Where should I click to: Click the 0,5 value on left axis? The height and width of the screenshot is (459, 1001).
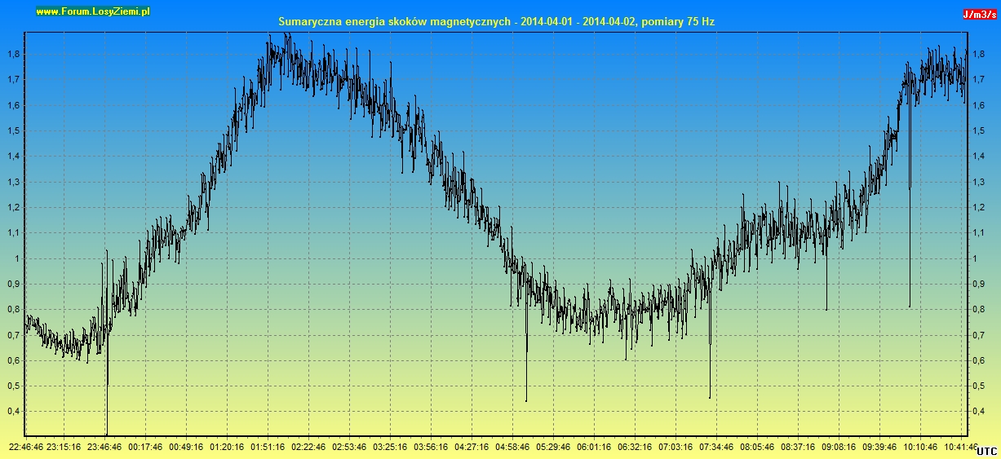(14, 386)
